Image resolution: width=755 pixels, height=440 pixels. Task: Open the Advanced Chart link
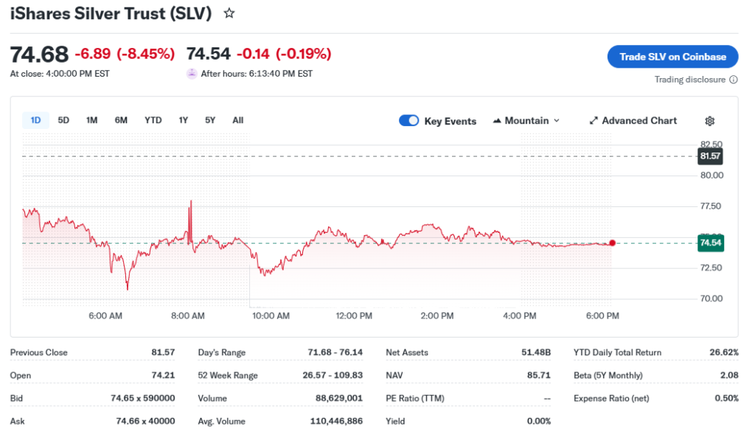click(639, 121)
